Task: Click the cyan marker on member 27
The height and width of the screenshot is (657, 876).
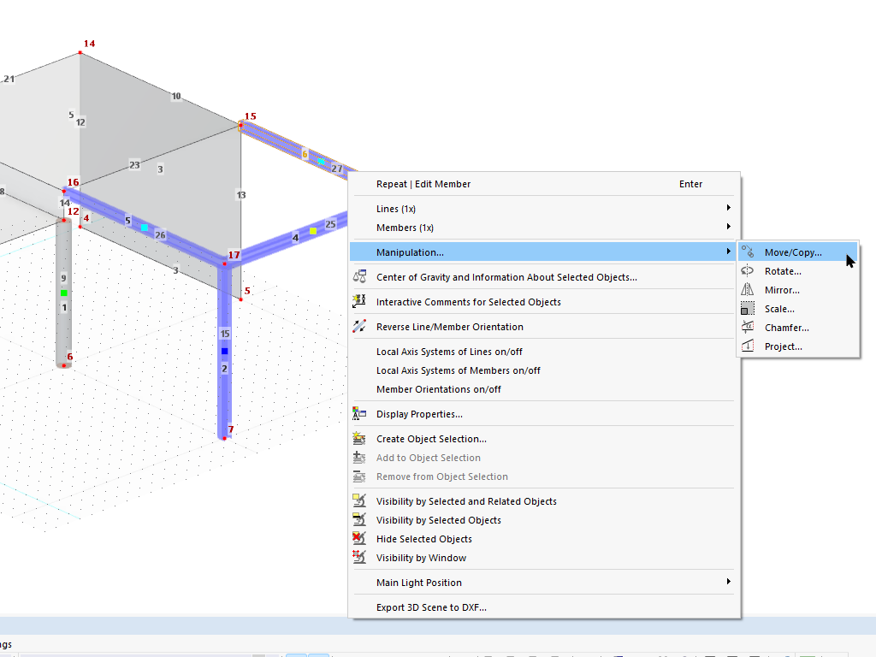Action: click(322, 161)
